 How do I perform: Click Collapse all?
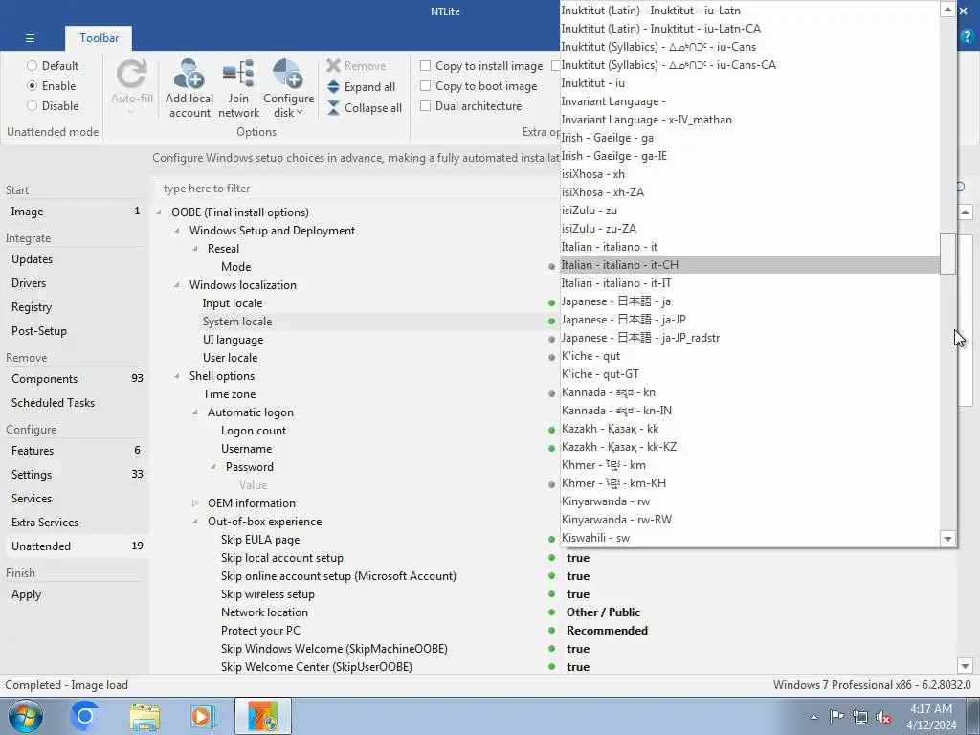click(x=365, y=107)
